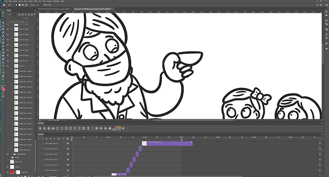
Task: Open the layer filter Kind dropdown
Action: [x=12, y=14]
